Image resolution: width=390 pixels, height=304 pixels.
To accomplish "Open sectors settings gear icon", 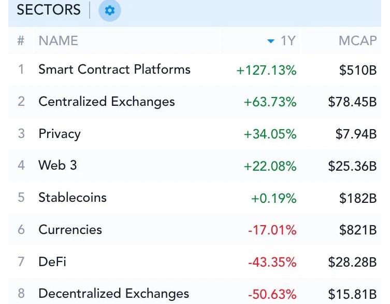I will click(x=109, y=10).
